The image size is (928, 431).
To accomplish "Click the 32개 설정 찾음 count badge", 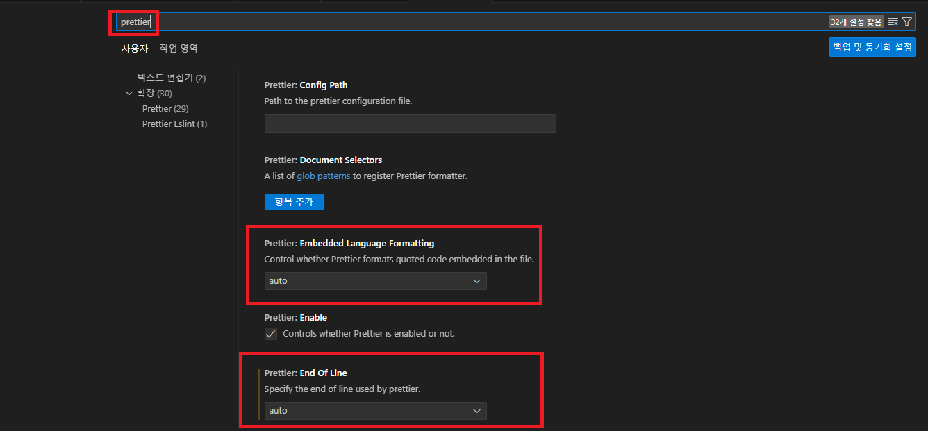I will 856,22.
